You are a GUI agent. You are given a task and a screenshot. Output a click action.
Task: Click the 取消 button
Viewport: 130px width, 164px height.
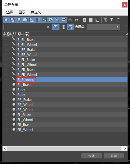114,156
